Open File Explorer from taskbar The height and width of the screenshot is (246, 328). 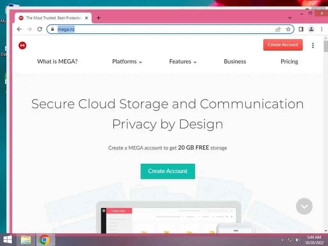26,240
